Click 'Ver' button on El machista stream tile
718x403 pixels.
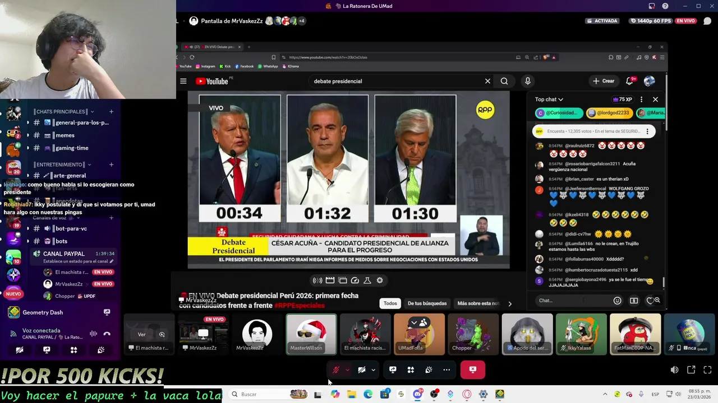[142, 335]
